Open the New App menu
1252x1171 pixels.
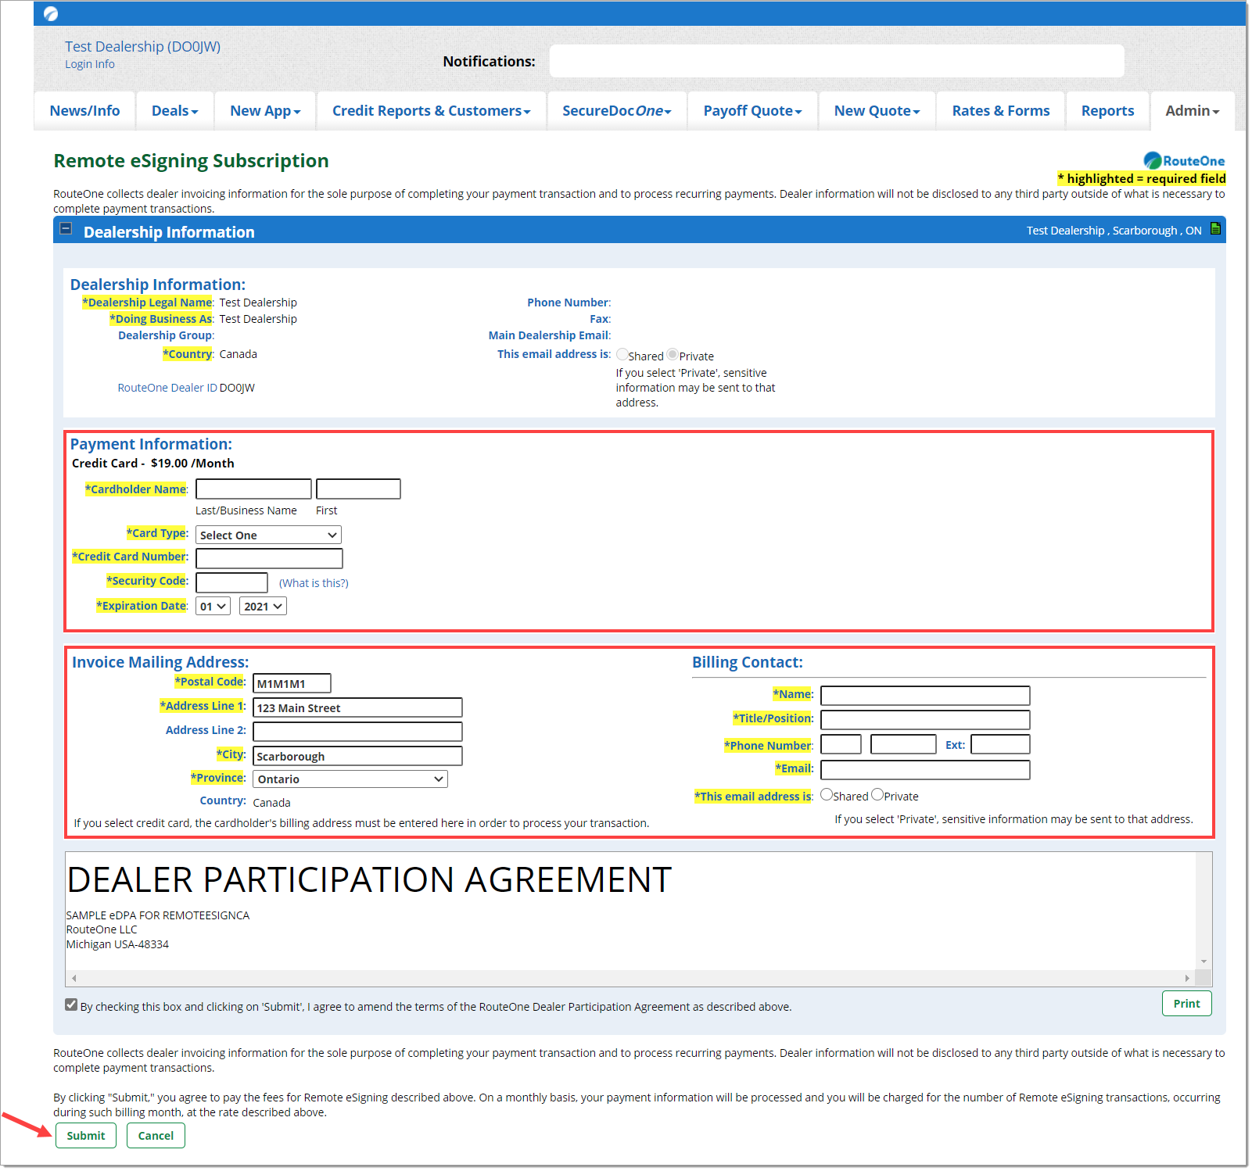[265, 111]
